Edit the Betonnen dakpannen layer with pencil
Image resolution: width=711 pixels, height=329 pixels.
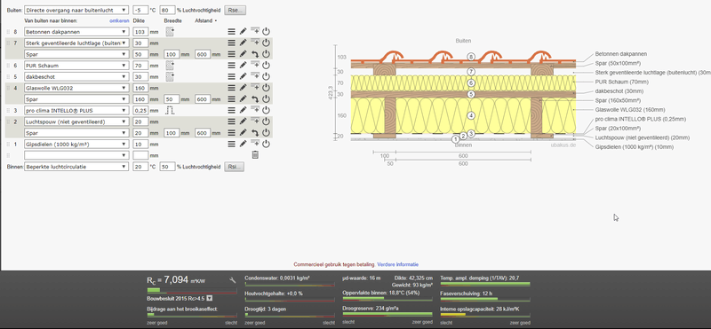click(243, 32)
